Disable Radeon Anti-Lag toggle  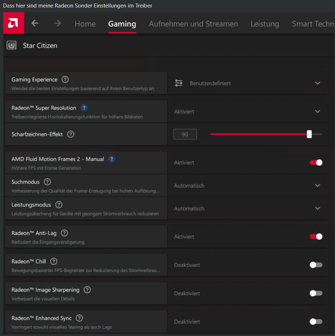316,237
